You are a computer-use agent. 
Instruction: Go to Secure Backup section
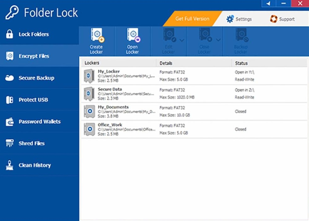[39, 78]
